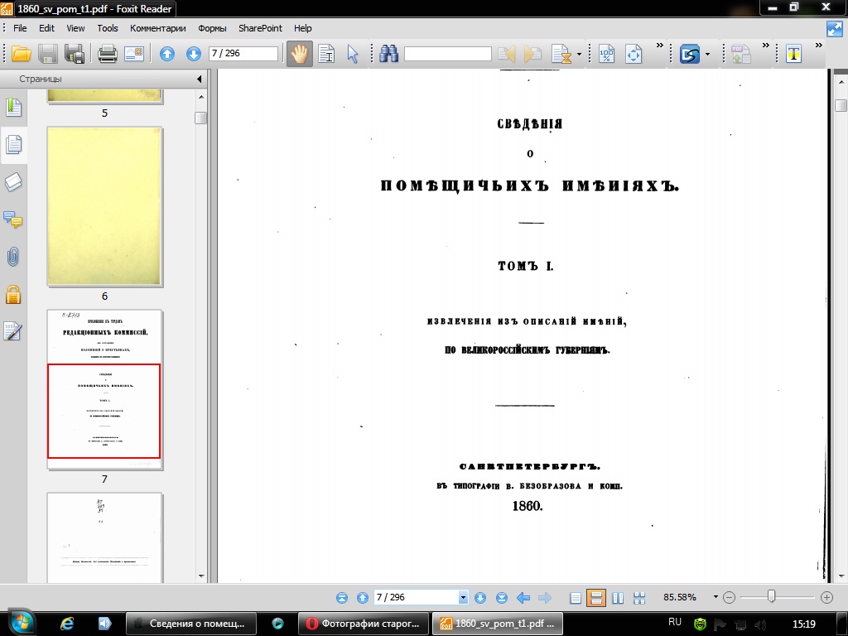Switch to single page view mode
Image resolution: width=848 pixels, height=636 pixels.
point(576,598)
